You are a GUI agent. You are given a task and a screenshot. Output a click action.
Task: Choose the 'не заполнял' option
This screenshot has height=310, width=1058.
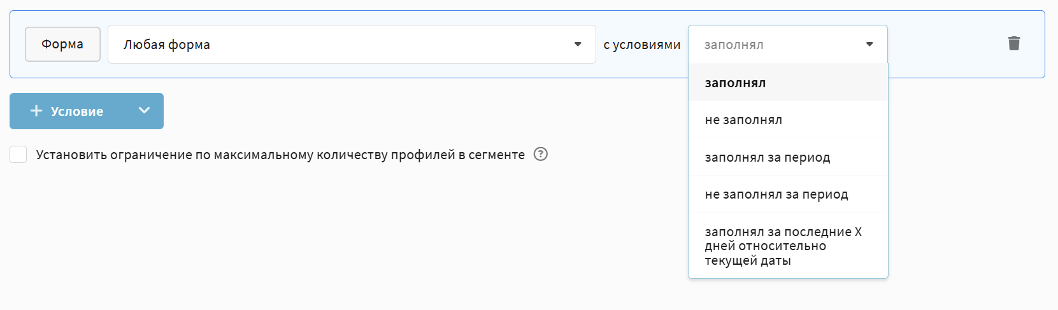[x=743, y=120]
